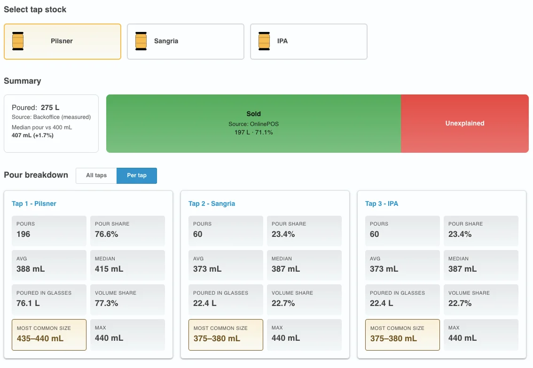The height and width of the screenshot is (368, 533).
Task: Open the Tap 2 - Sangria link
Action: tap(212, 204)
